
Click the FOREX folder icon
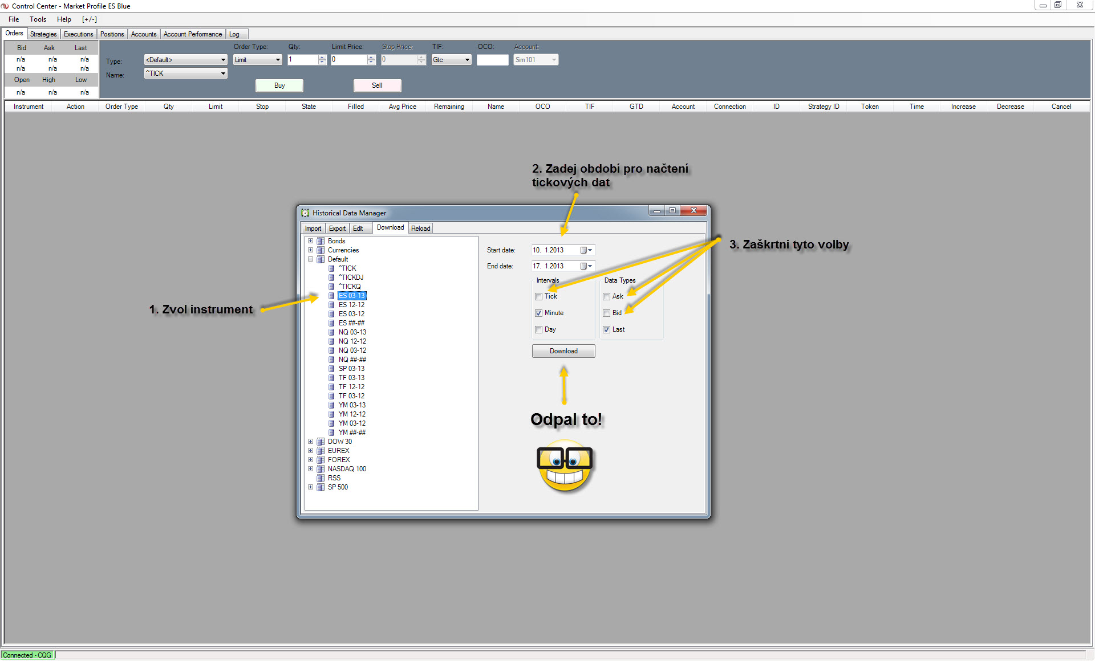pyautogui.click(x=321, y=460)
